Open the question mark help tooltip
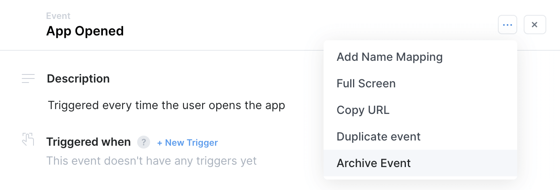560x190 pixels. click(144, 142)
